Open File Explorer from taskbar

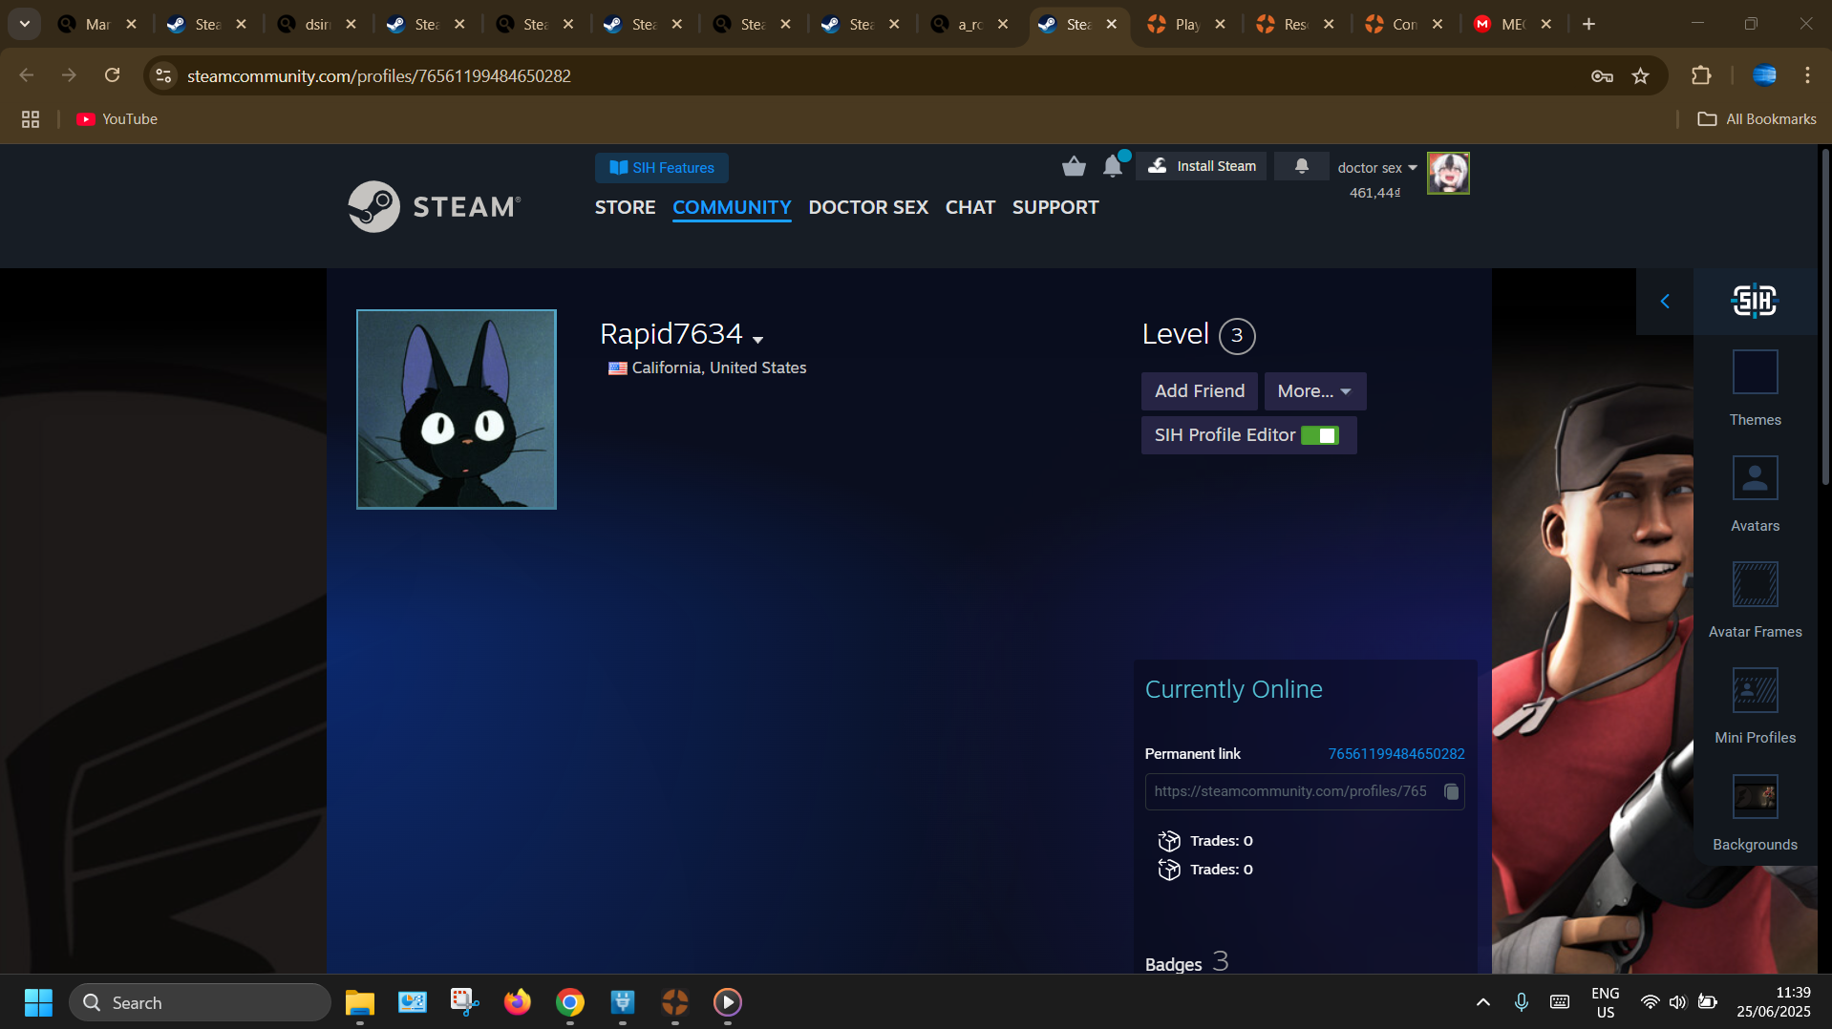click(359, 1002)
